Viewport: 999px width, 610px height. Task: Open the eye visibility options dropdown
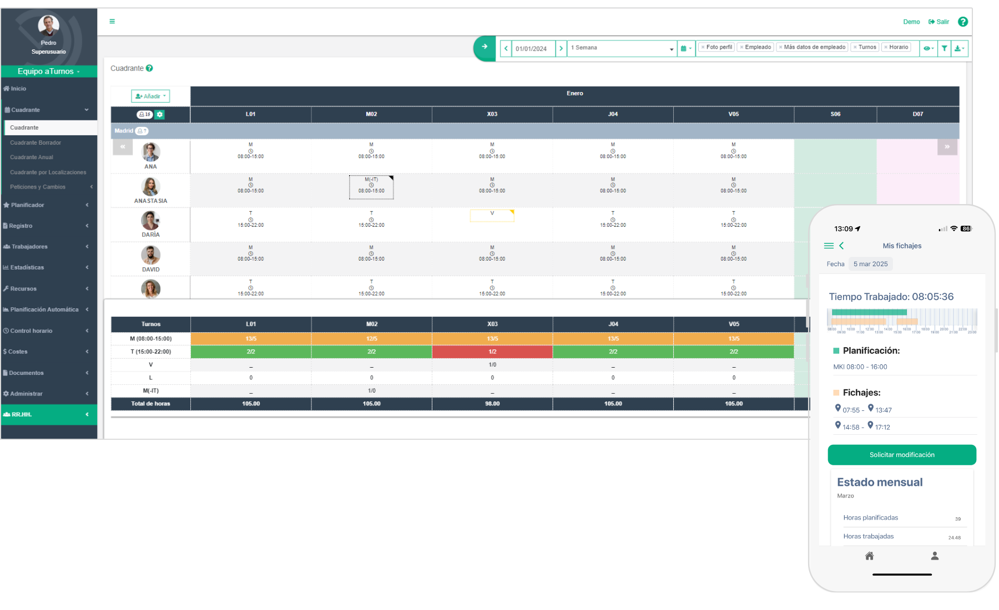[x=928, y=48]
